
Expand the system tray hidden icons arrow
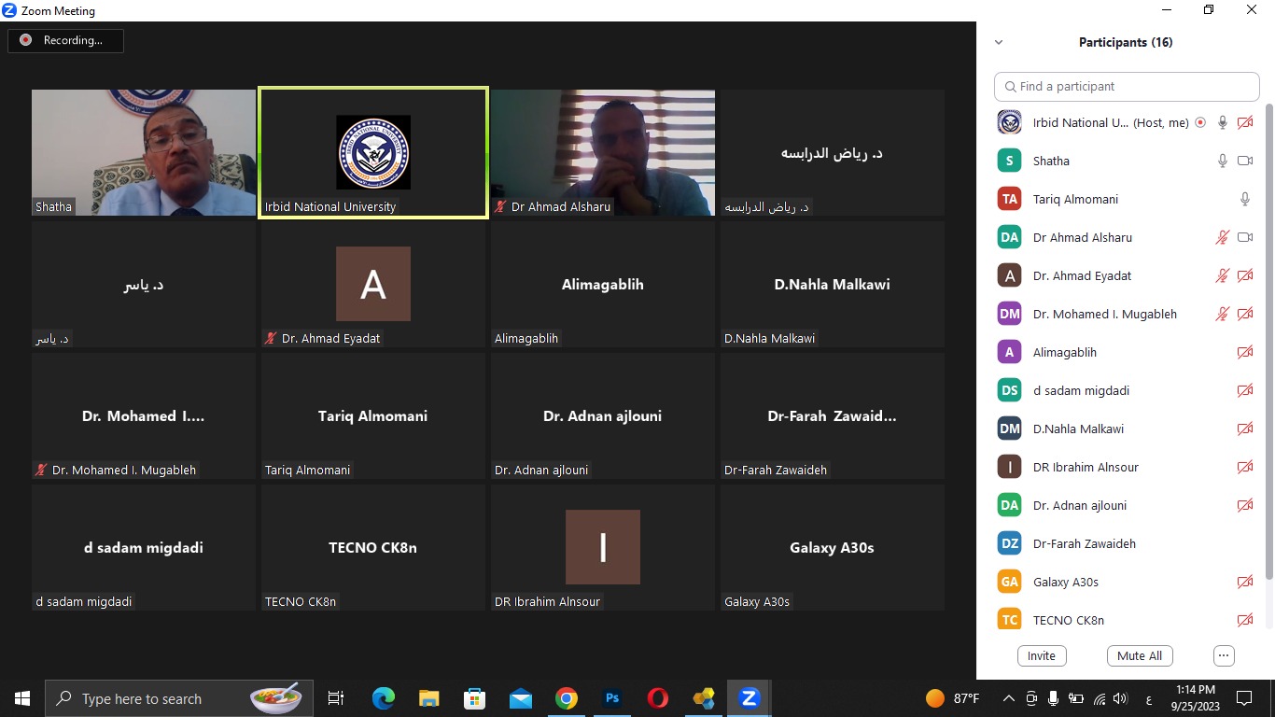[1008, 698]
